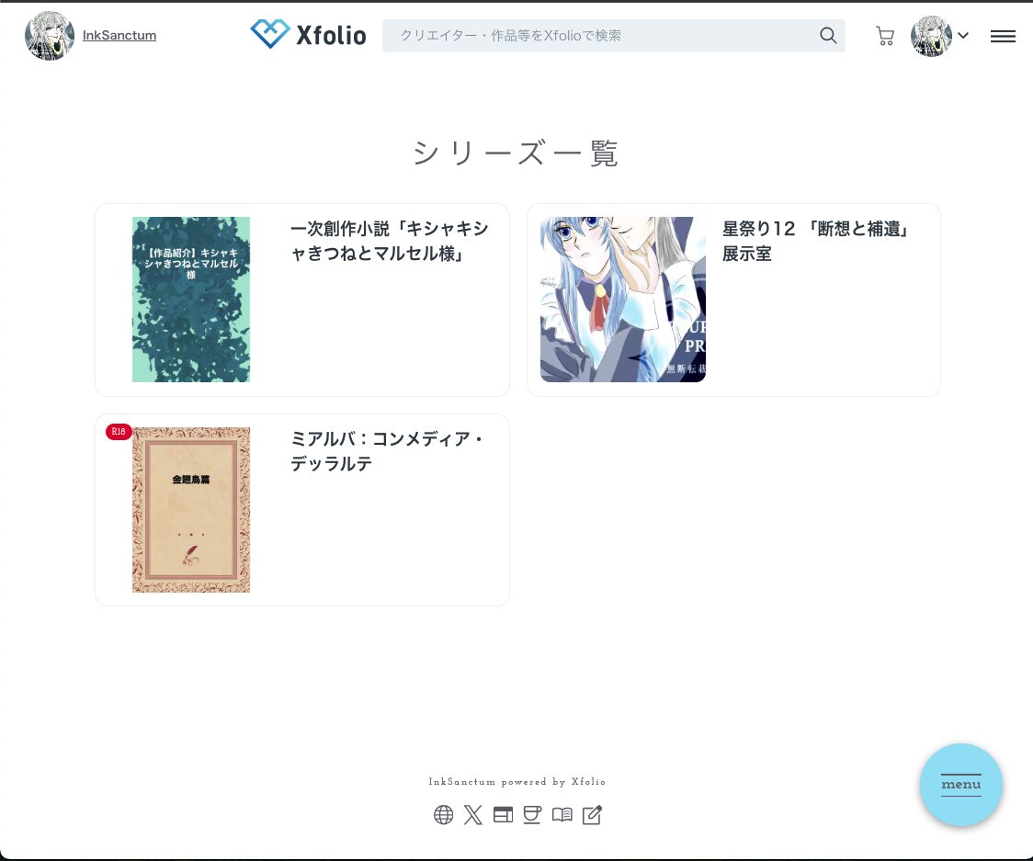Expand the account dropdown chevron
Screen dimensions: 1033x861
pyautogui.click(x=963, y=36)
